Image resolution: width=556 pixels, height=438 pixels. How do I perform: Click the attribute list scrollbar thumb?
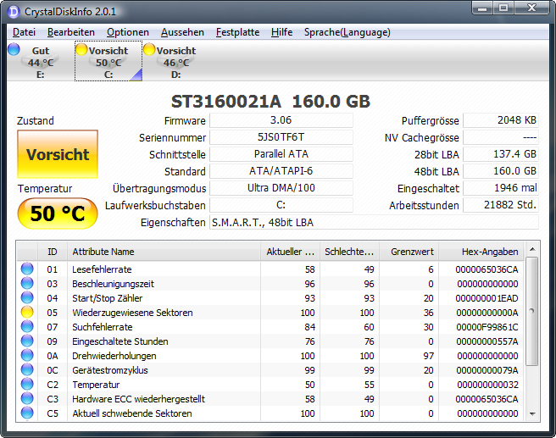[532, 311]
